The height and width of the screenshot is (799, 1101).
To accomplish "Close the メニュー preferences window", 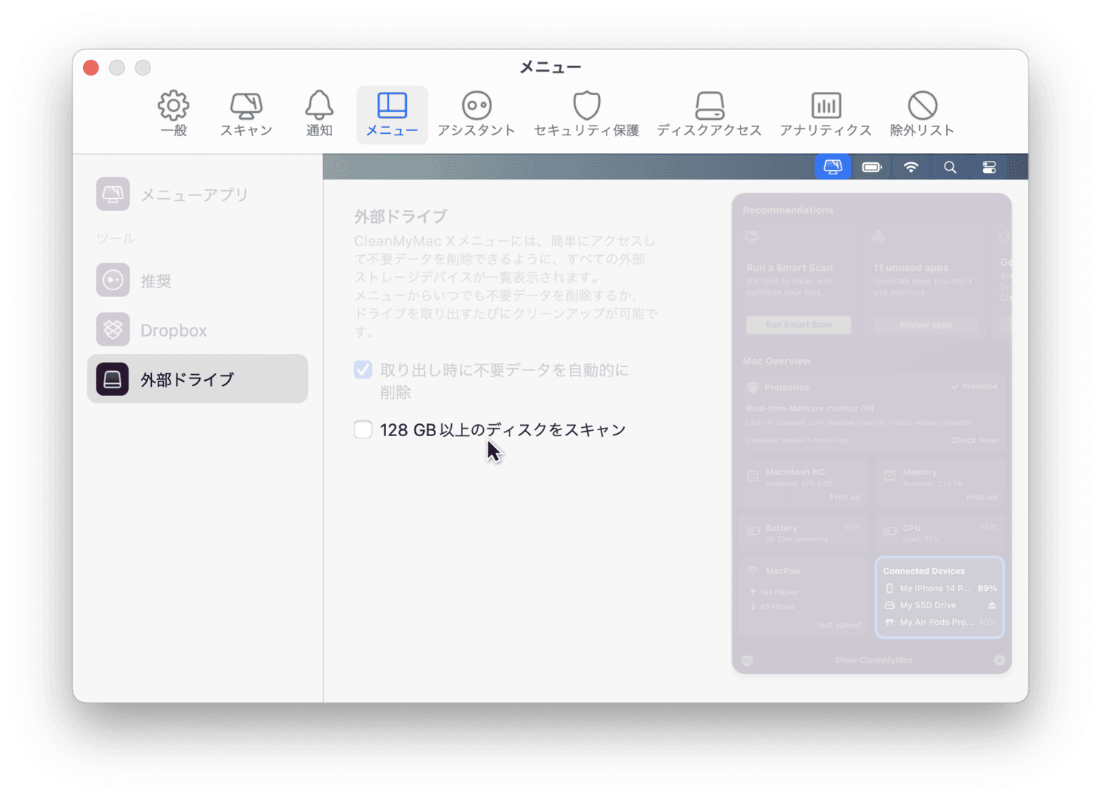I will coord(91,67).
